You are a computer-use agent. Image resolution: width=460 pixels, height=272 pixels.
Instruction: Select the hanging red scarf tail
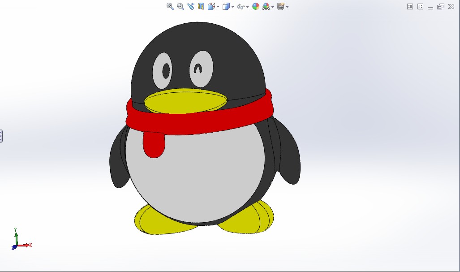(154, 145)
